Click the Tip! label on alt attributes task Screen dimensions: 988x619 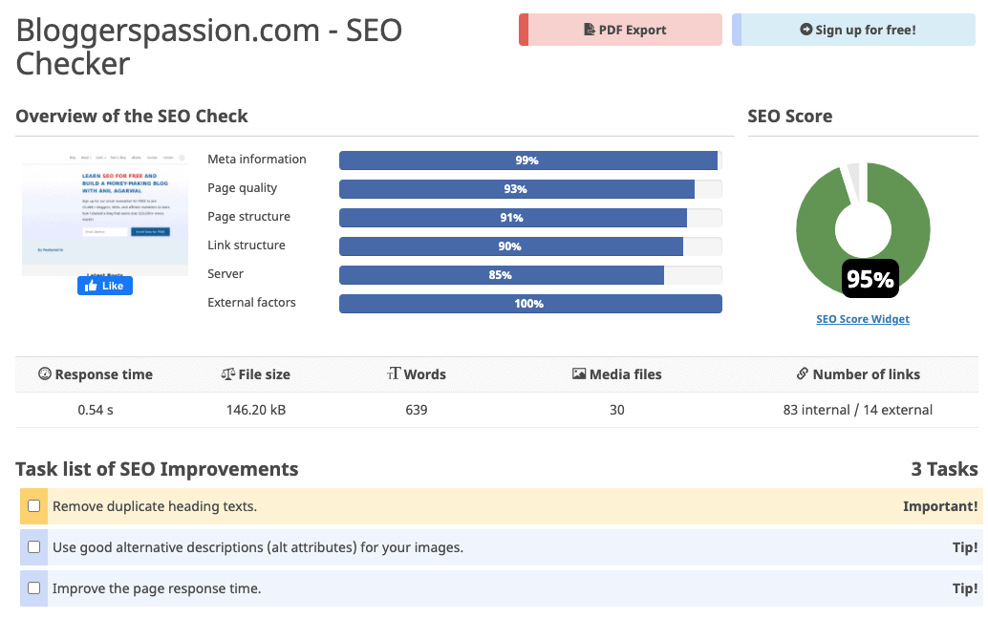coord(965,547)
